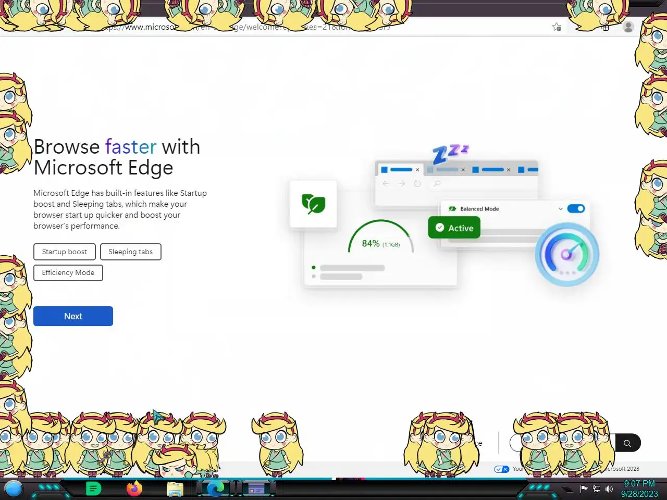The height and width of the screenshot is (500, 667).
Task: Add this page to favorites star icon
Action: click(x=557, y=27)
